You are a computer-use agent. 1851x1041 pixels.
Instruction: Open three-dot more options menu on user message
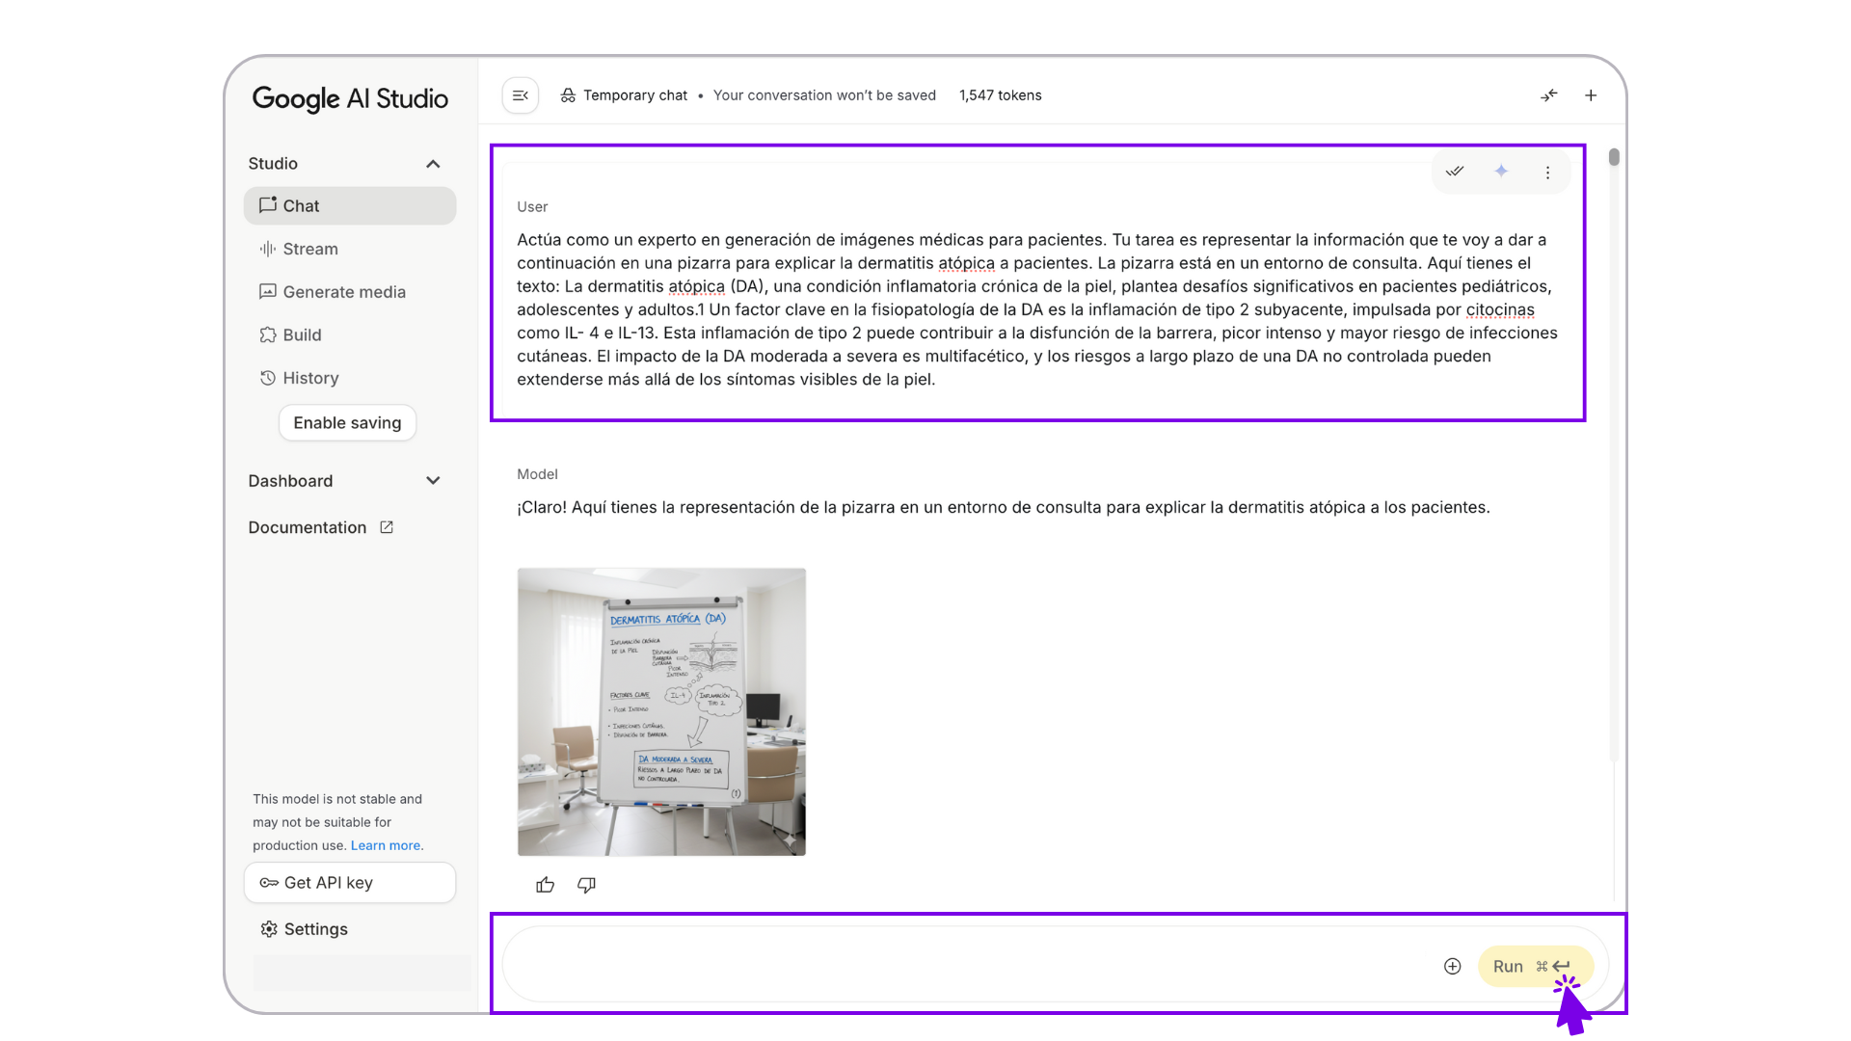pos(1547,173)
